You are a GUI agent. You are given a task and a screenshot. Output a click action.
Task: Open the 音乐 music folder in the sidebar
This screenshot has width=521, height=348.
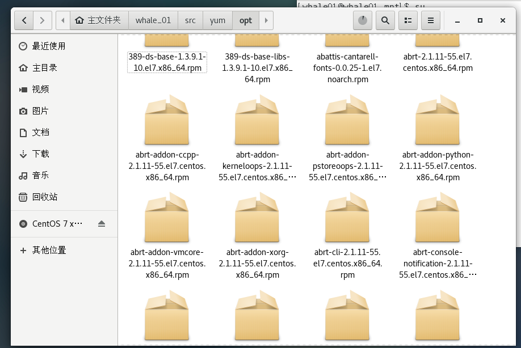point(64,176)
